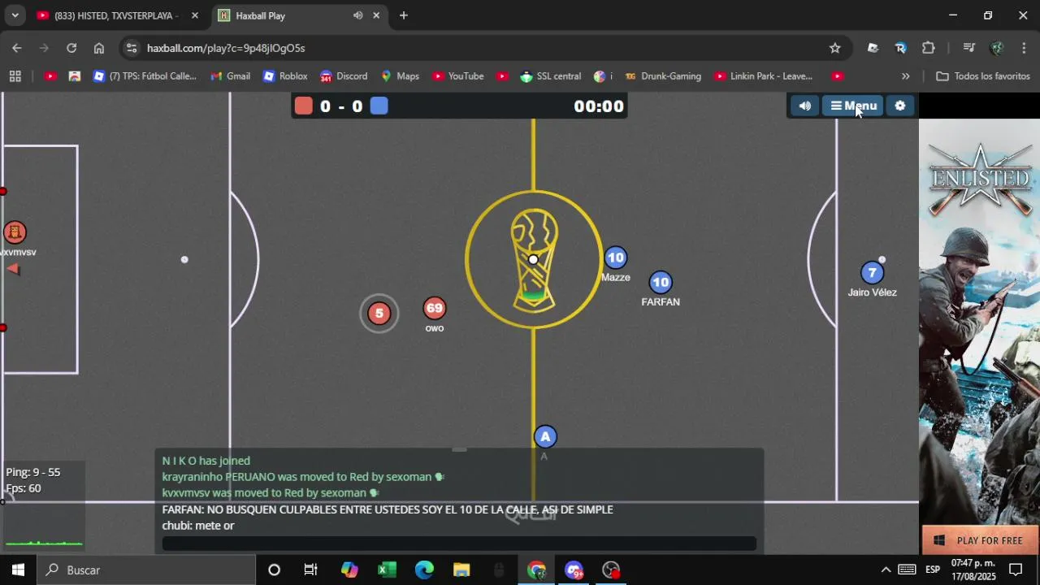Open the clock showing 07:47 p. m.
The width and height of the screenshot is (1040, 585).
(973, 570)
